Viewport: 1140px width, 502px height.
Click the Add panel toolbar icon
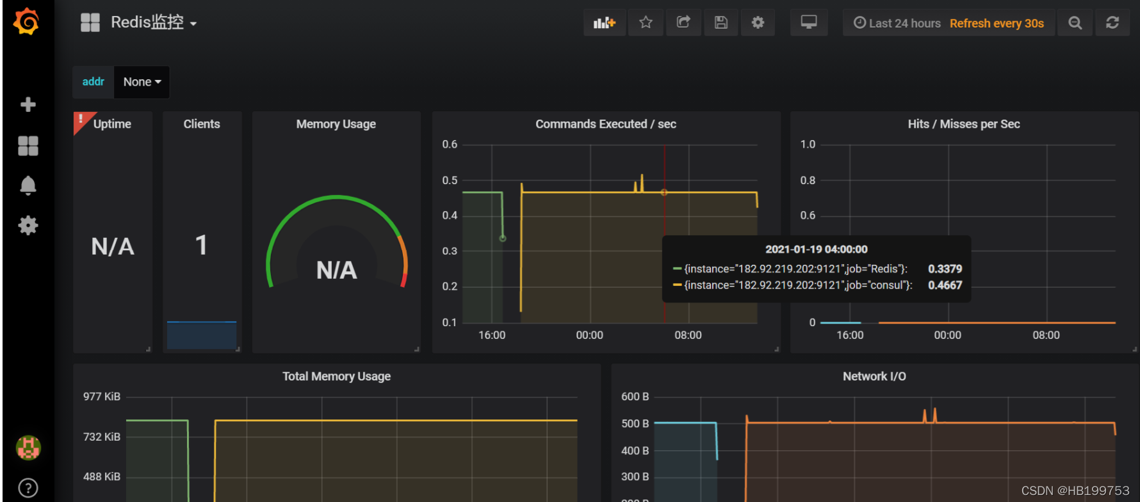pyautogui.click(x=604, y=23)
